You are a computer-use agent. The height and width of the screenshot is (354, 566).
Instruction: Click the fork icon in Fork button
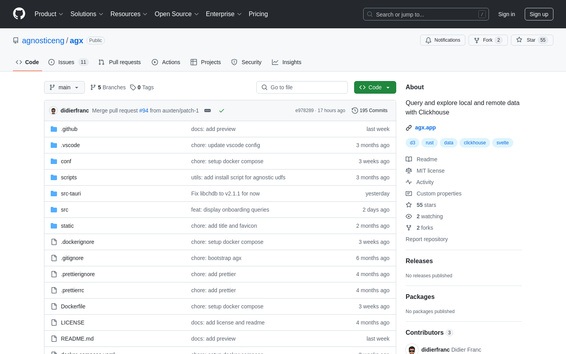point(477,40)
